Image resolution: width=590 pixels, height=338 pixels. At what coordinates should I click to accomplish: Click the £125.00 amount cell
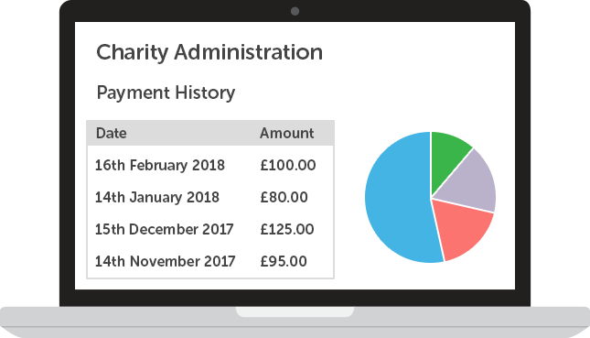click(286, 230)
